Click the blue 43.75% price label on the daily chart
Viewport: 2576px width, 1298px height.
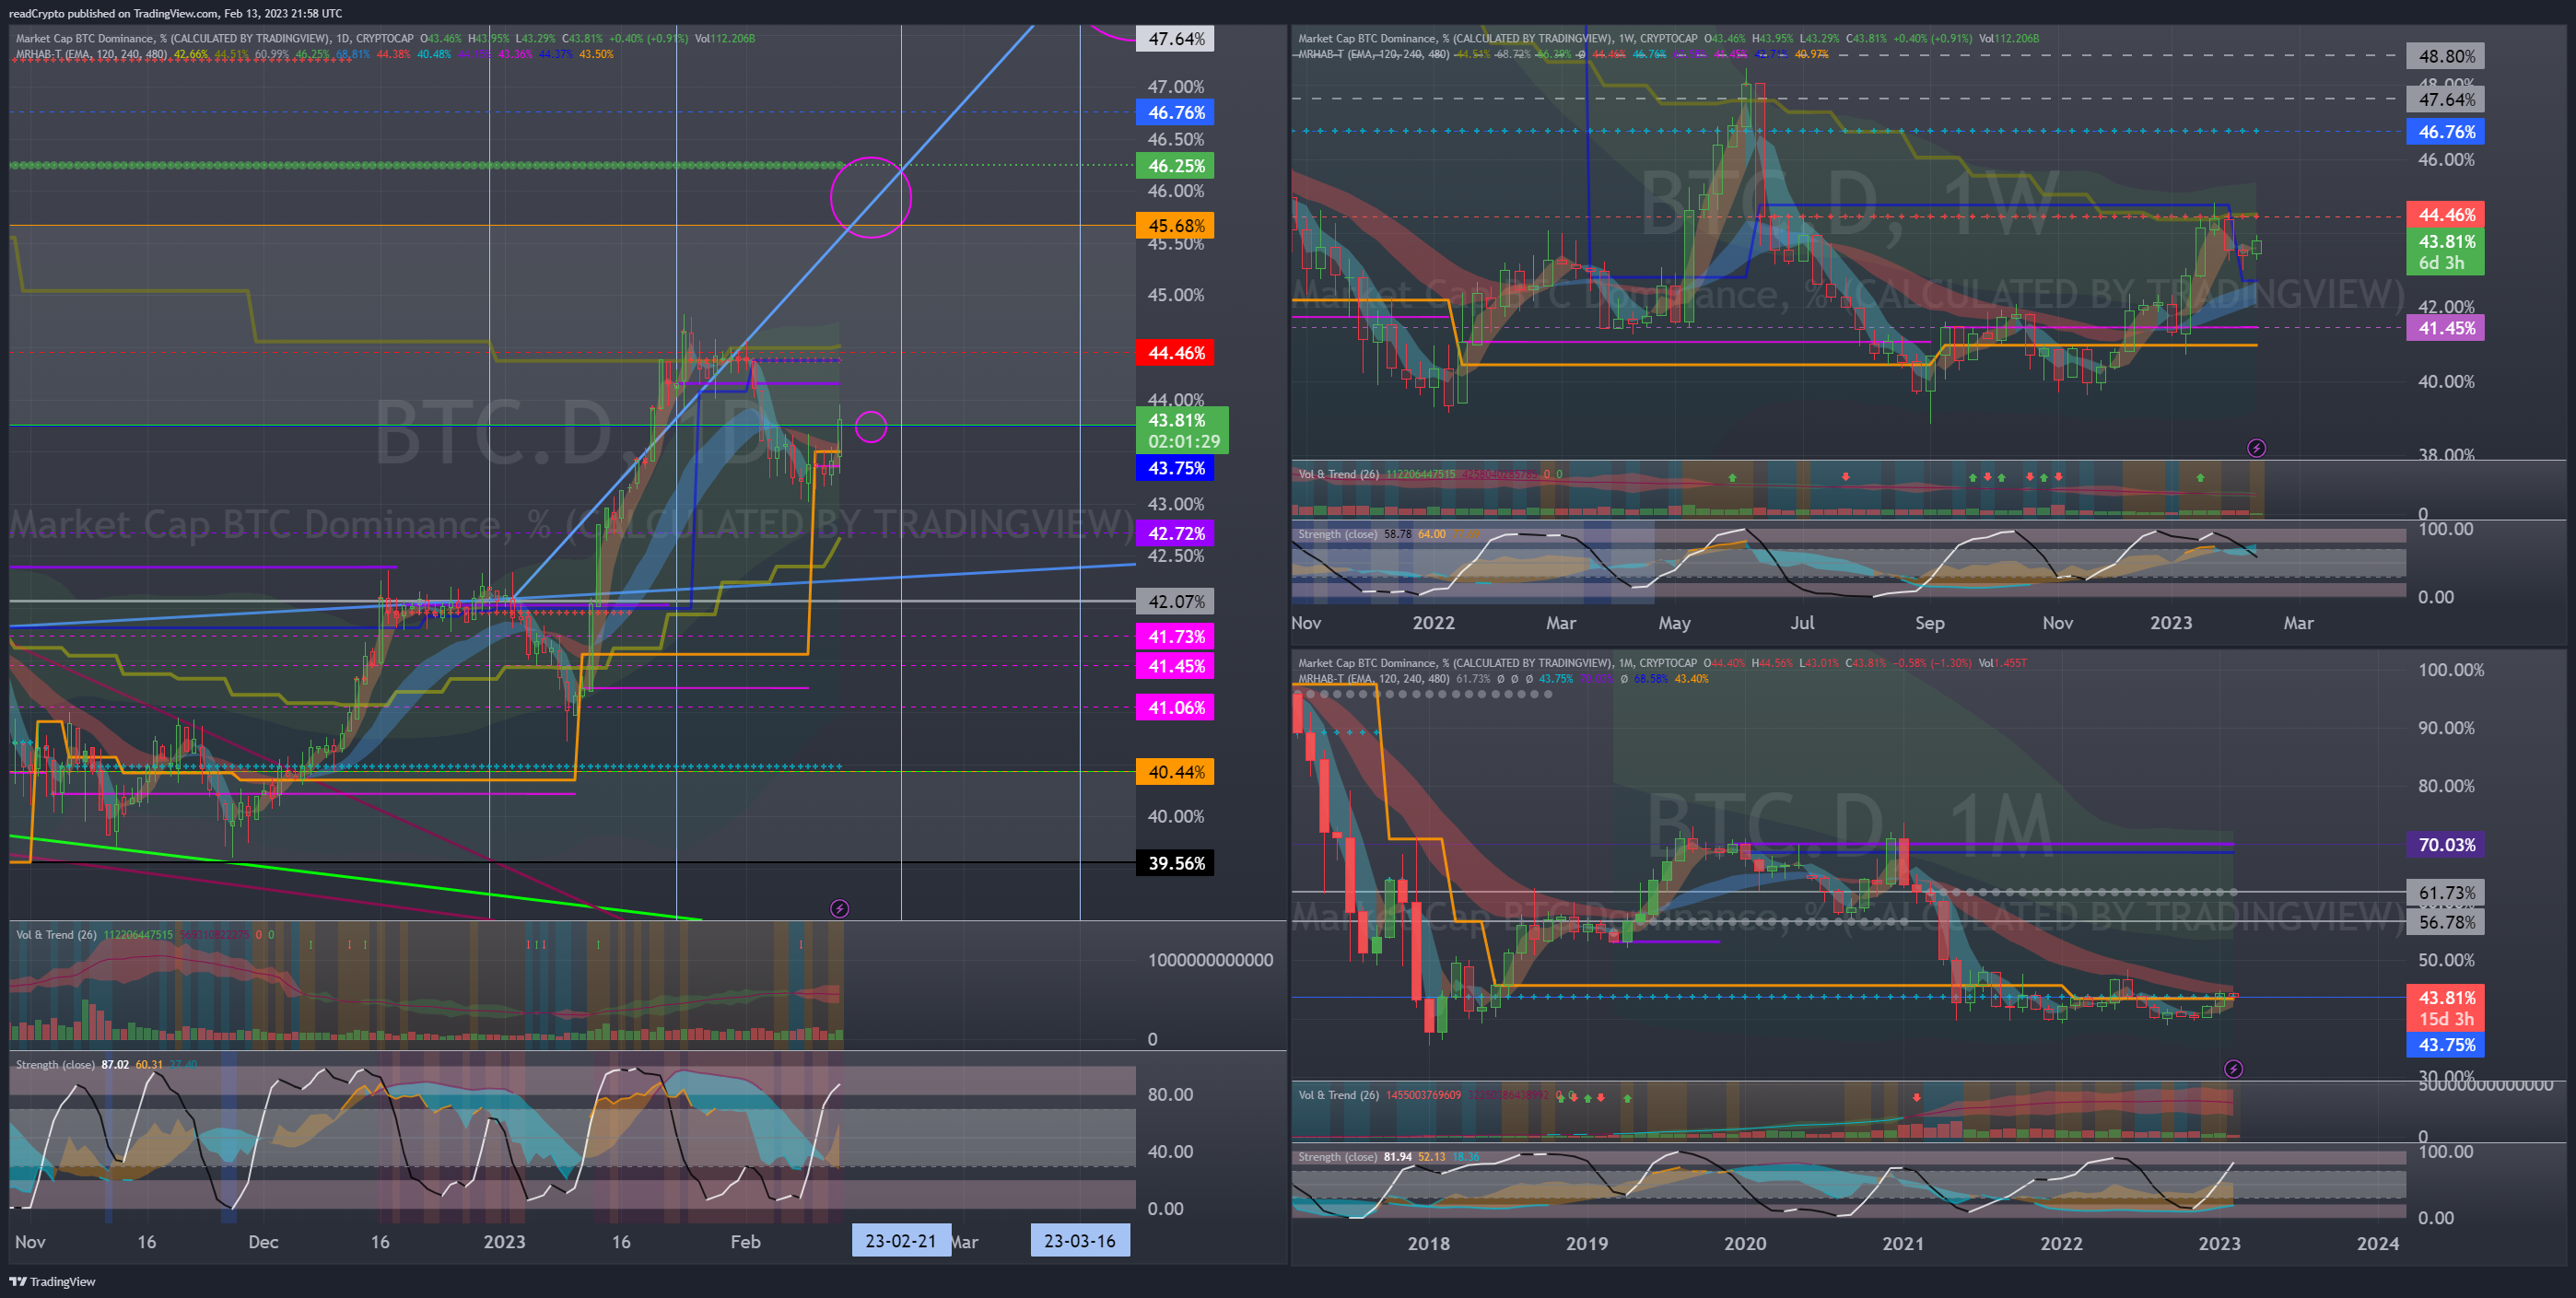click(x=1175, y=467)
